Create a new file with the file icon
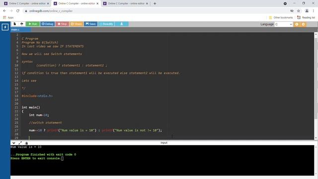Image resolution: width=318 pixels, height=179 pixels. click(x=15, y=24)
